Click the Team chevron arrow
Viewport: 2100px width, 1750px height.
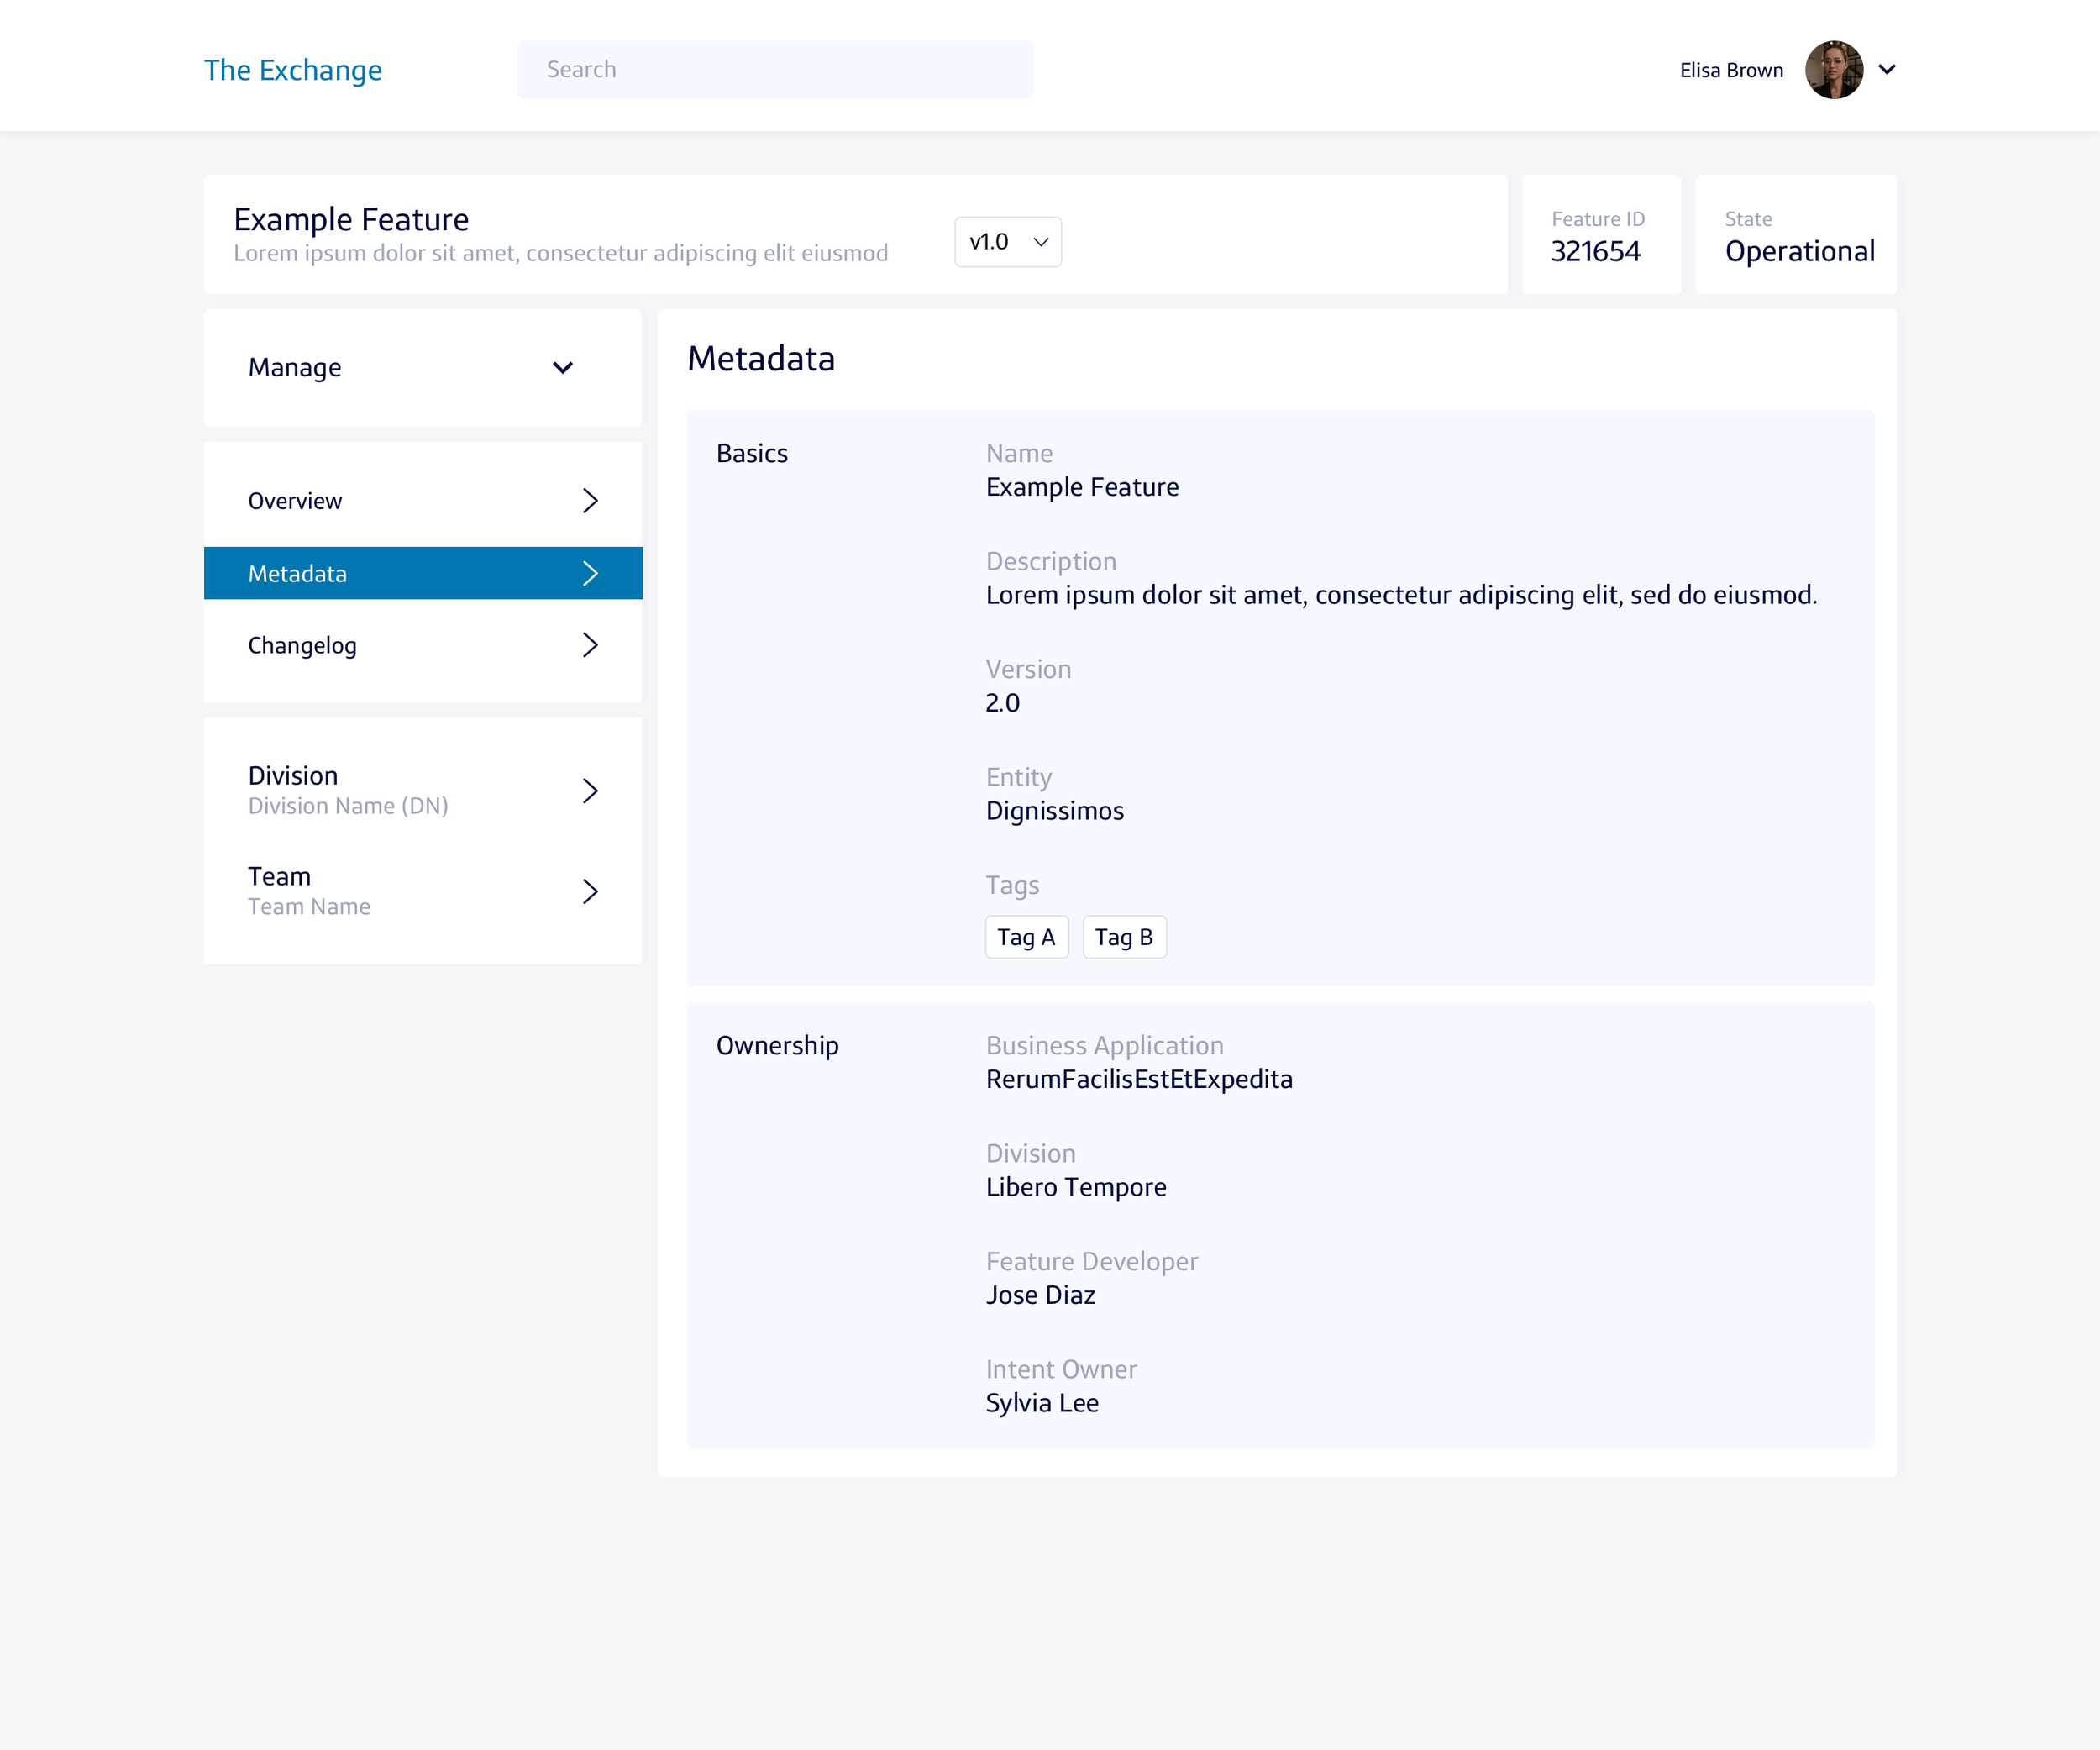[x=590, y=891]
